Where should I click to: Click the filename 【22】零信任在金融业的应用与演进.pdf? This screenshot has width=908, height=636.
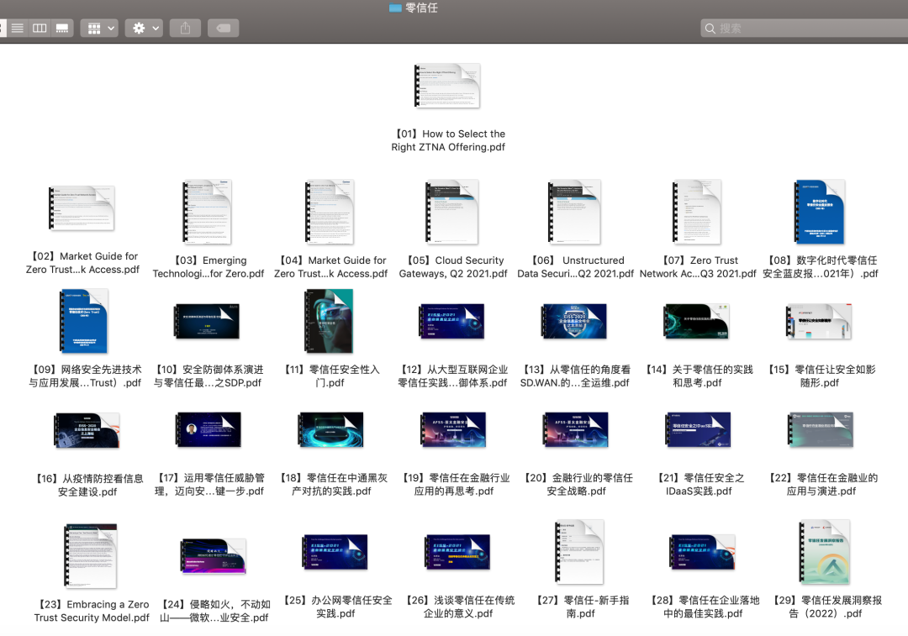tap(821, 485)
